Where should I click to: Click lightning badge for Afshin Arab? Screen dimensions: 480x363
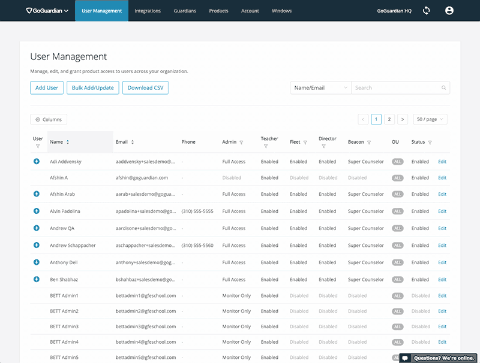point(37,193)
